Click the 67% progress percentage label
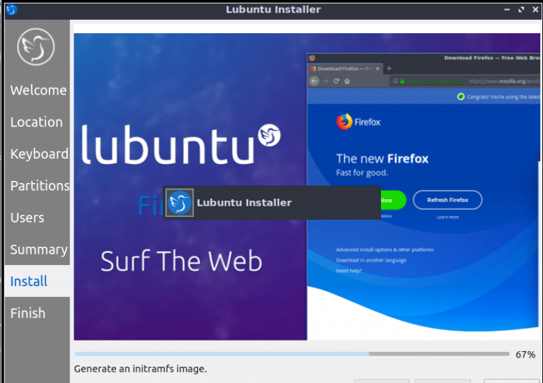 click(x=525, y=355)
